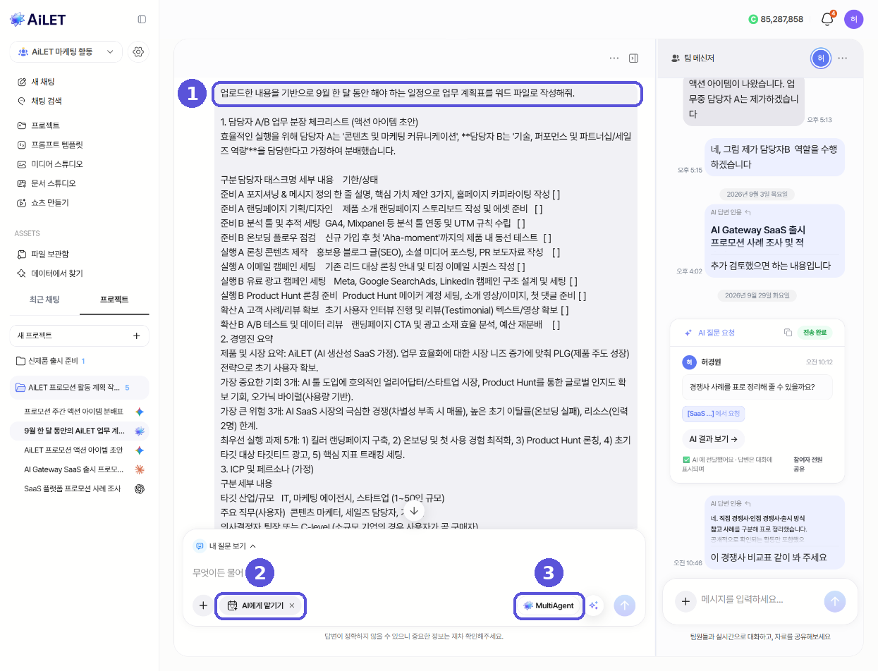The width and height of the screenshot is (878, 671).
Task: Click the 이 경쟁사 비교표 같이 봐 주세요 message
Action: click(769, 558)
